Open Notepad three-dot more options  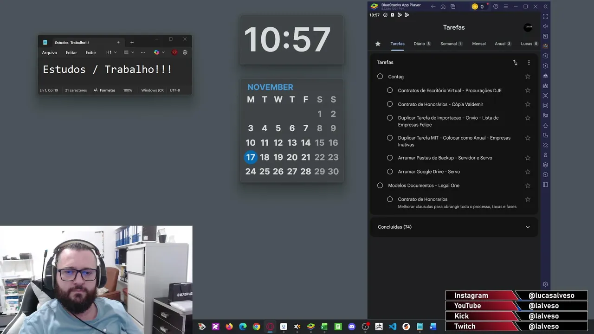pyautogui.click(x=143, y=52)
